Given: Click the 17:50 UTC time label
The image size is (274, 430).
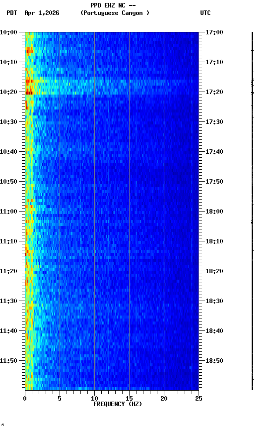Looking at the screenshot, I should [x=214, y=182].
